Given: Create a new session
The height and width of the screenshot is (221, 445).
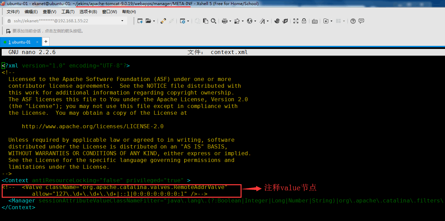Looking at the screenshot, I should click(x=140, y=21).
